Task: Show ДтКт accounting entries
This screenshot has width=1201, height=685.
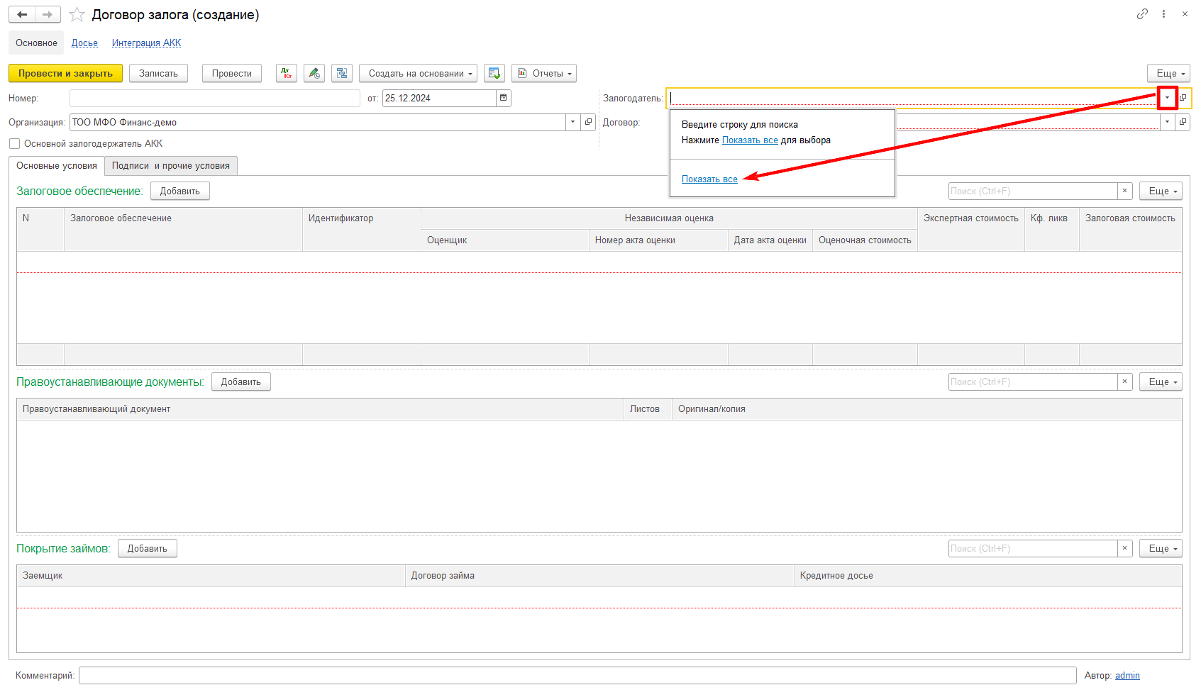Action: click(x=287, y=73)
